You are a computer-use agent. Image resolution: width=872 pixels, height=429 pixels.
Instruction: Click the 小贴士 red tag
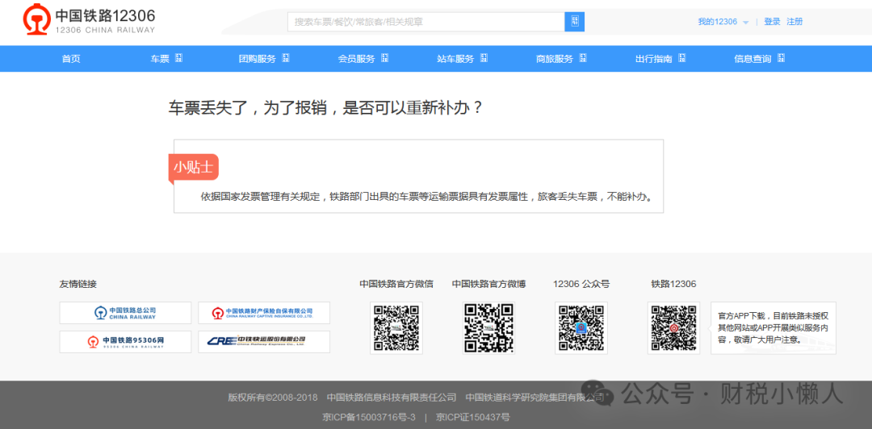[194, 167]
